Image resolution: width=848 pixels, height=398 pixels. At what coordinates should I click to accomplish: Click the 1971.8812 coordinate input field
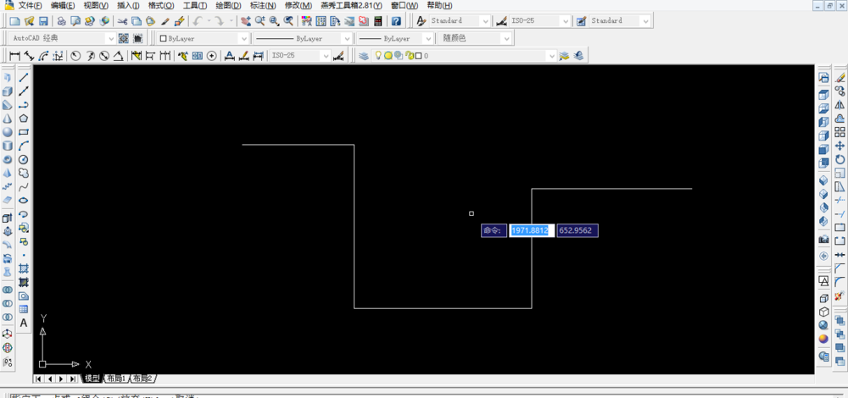click(532, 230)
